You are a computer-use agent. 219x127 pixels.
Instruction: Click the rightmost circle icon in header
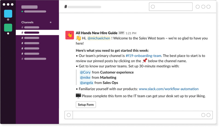209,7
